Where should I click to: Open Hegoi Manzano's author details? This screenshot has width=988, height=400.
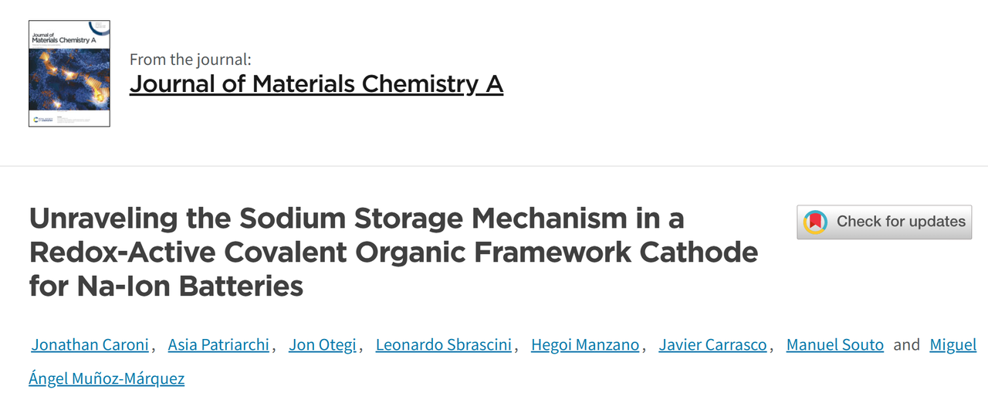pos(585,345)
